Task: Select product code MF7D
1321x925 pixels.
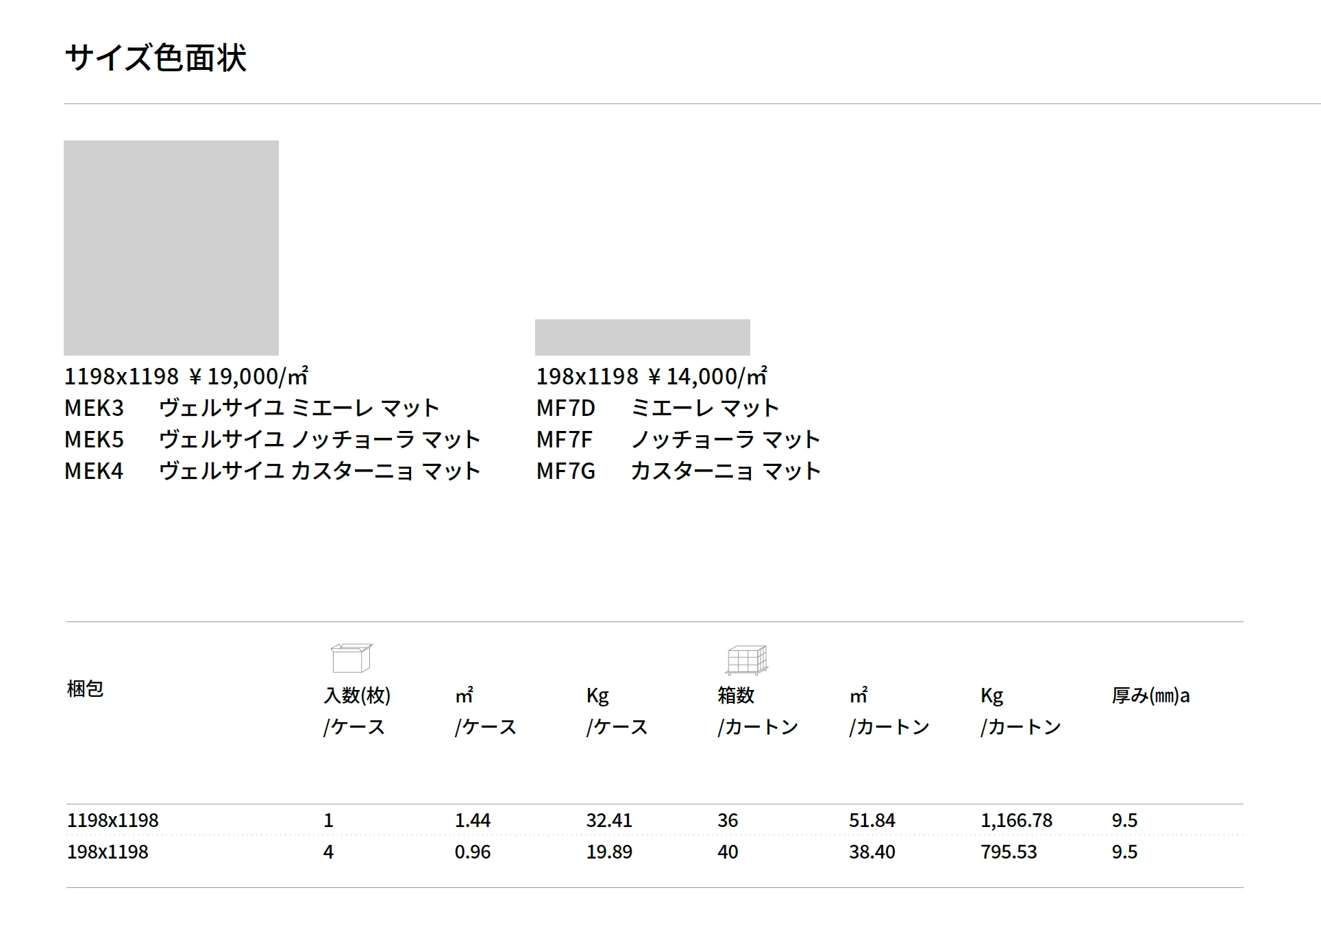Action: [x=566, y=408]
